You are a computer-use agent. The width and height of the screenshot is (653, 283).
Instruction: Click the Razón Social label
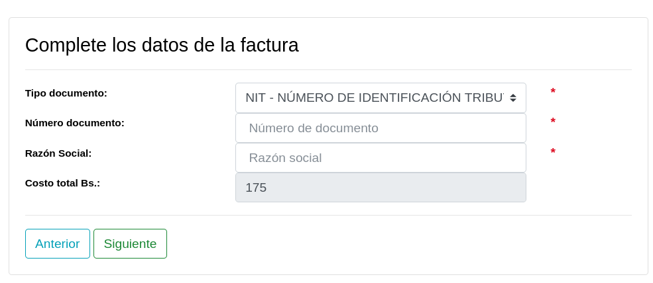pyautogui.click(x=58, y=153)
